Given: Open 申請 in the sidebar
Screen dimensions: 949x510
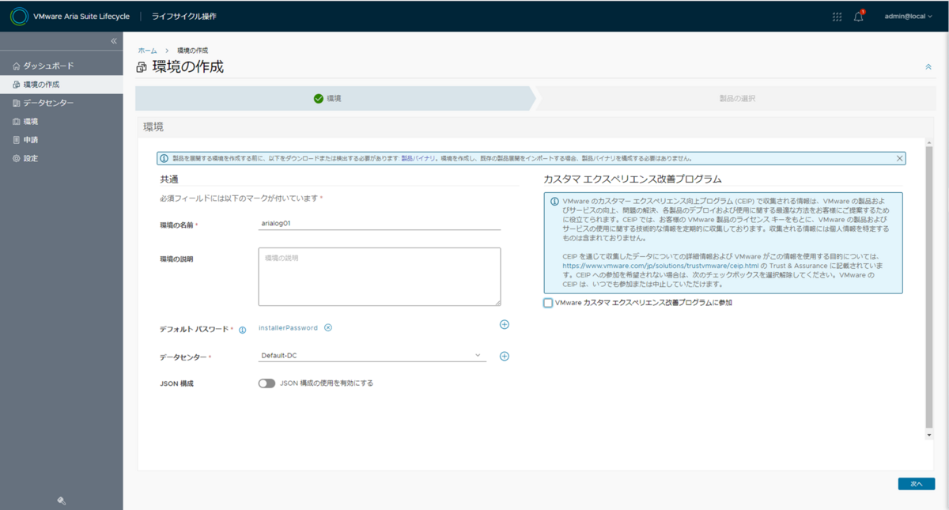Looking at the screenshot, I should coord(61,140).
